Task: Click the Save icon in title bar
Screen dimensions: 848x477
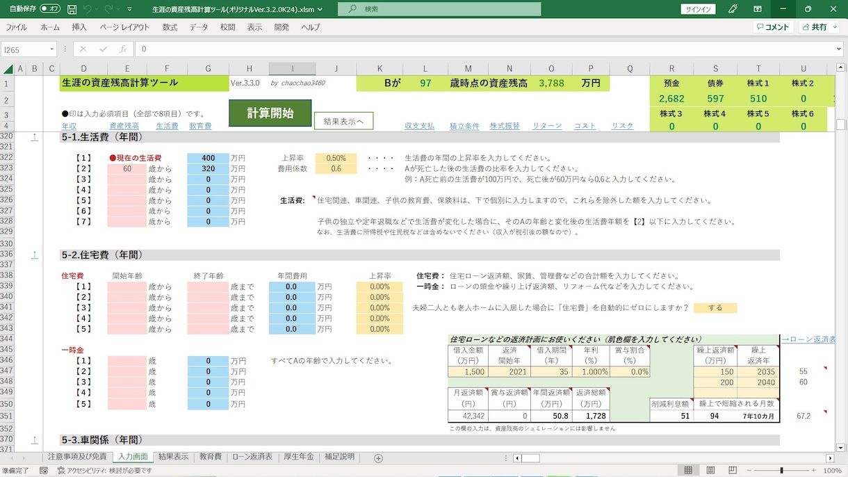Action: [x=72, y=9]
